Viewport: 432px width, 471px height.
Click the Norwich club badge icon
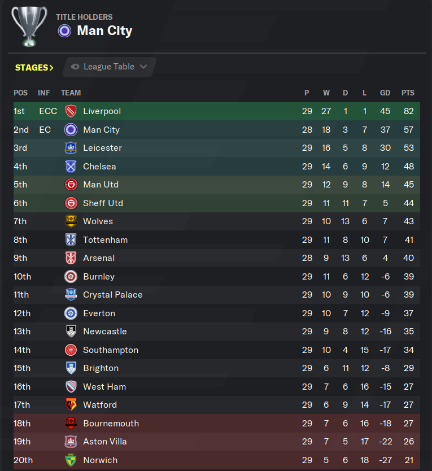(71, 460)
